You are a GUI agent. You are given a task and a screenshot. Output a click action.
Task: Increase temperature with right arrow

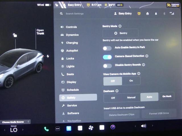point(23,130)
